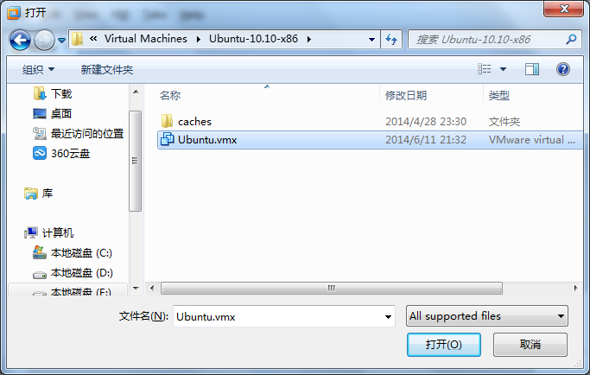This screenshot has width=590, height=375.
Task: Click the search magnifier icon
Action: click(571, 39)
